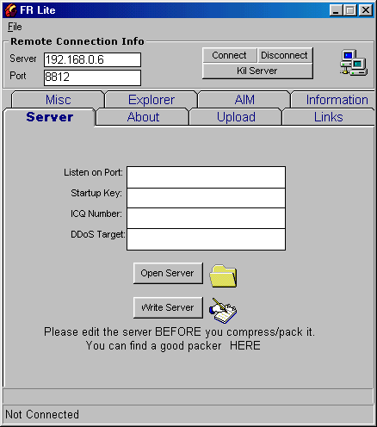Click the Kil Server button
This screenshot has height=427, width=377.
point(257,71)
